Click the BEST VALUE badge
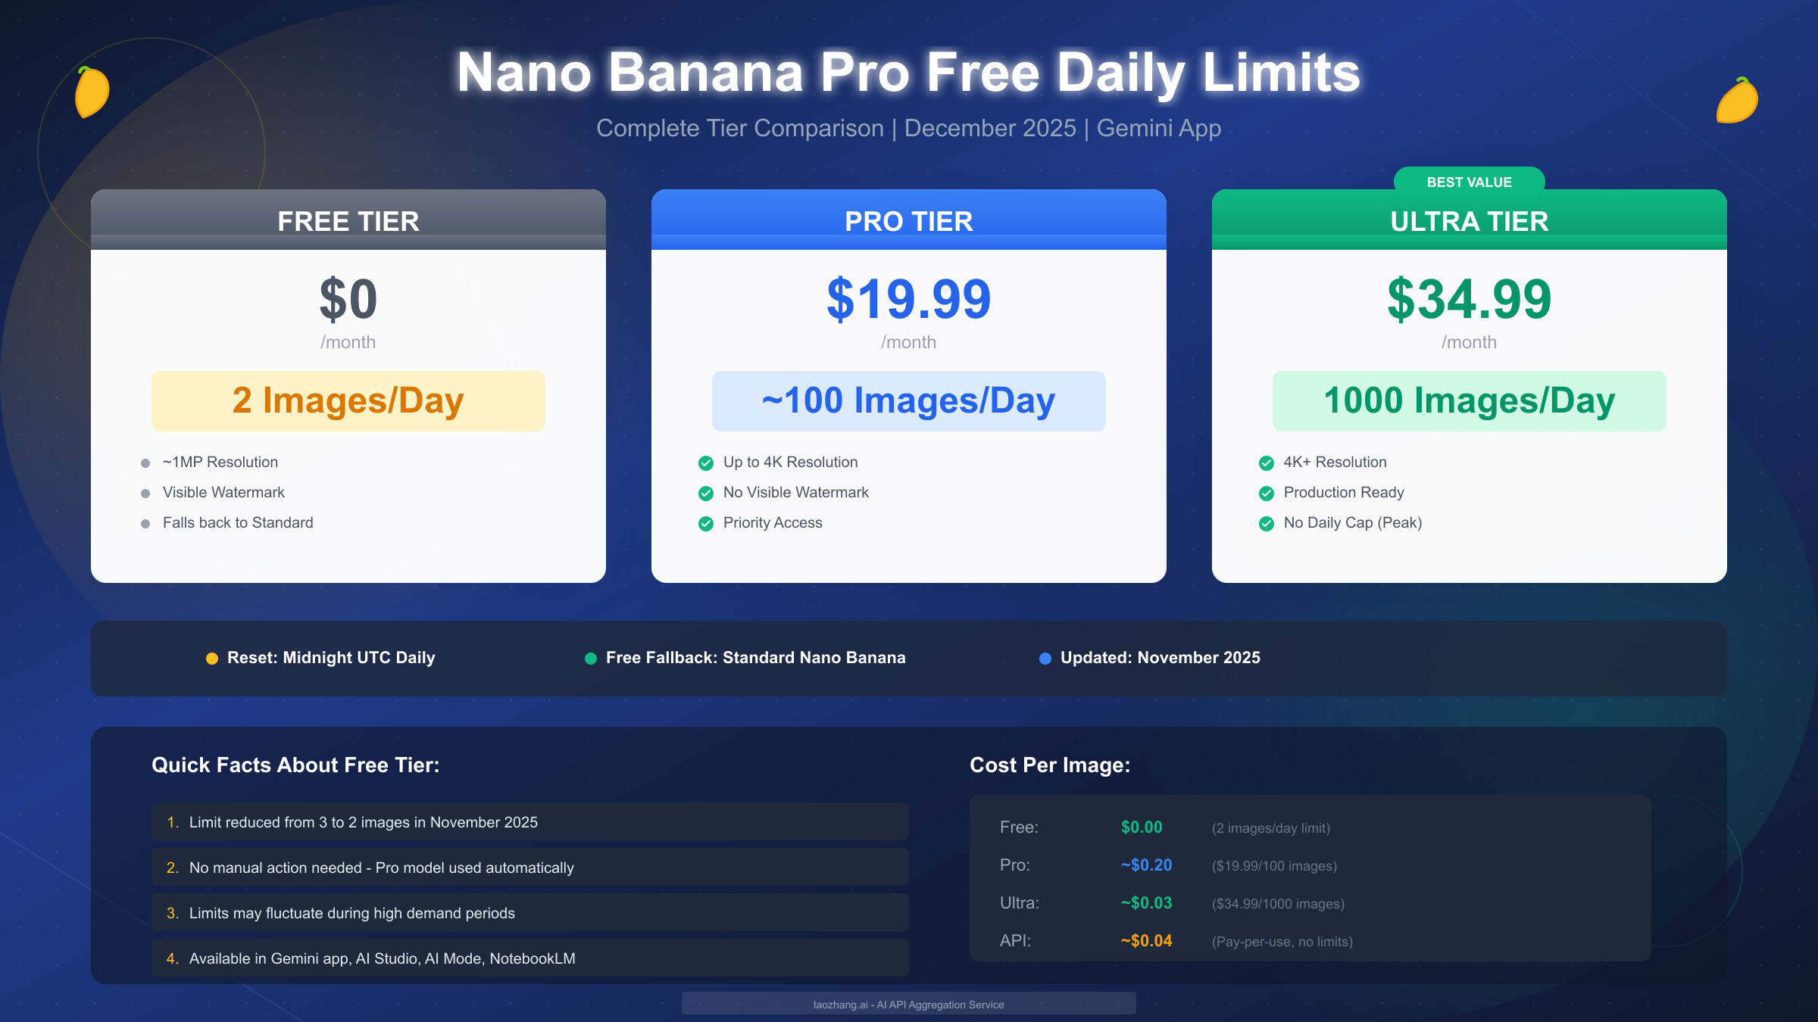1818x1022 pixels. point(1470,182)
